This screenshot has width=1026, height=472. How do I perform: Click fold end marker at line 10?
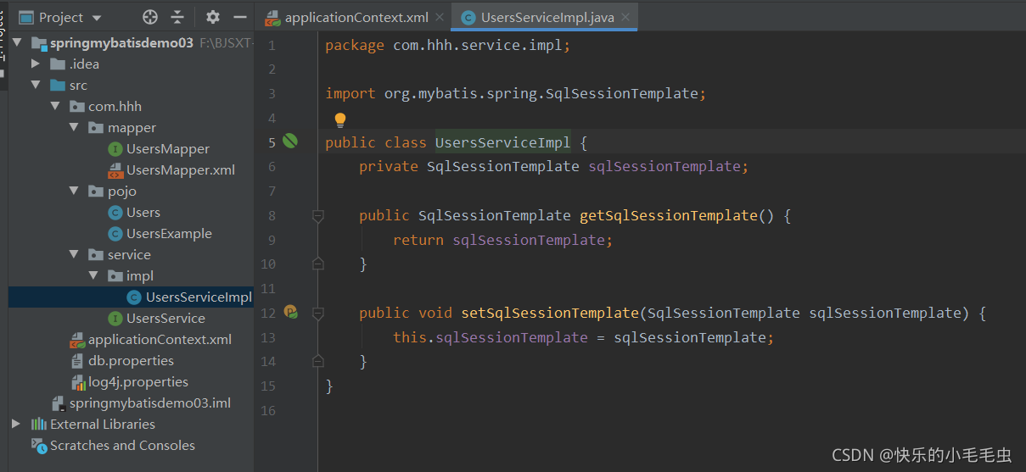318,264
